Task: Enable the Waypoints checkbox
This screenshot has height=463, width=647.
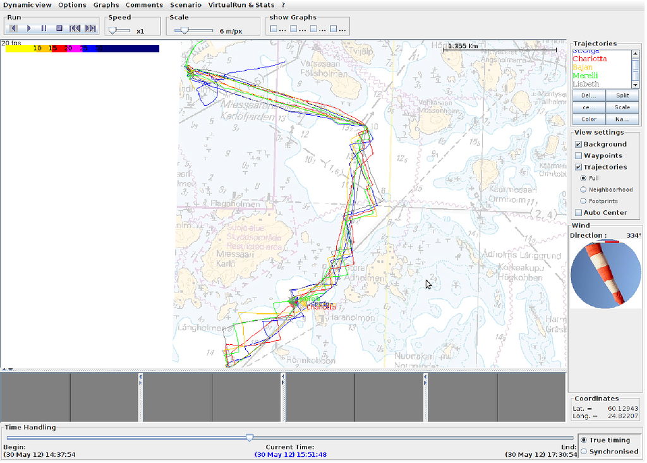Action: pyautogui.click(x=579, y=155)
